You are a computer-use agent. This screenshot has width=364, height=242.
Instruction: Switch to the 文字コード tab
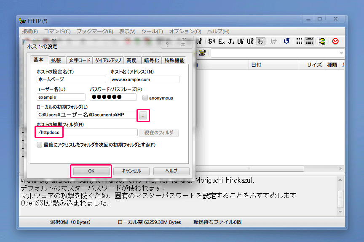coord(80,60)
